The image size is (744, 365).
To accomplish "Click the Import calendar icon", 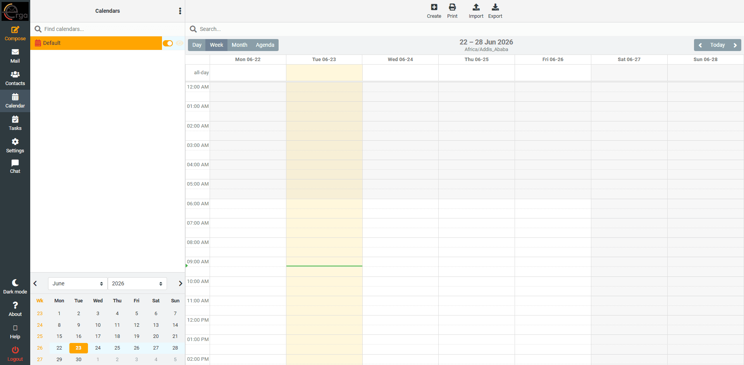I will [476, 11].
